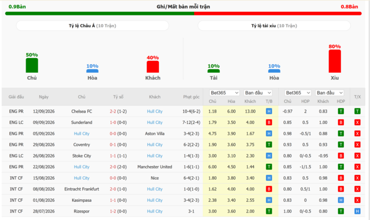Image resolution: width=370 pixels, height=220 pixels.
Task: Select the Tỷ lệ Châu Á tab
Action: 92,26
